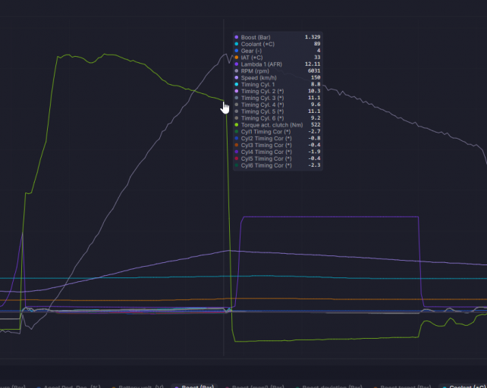Click the 'Cyl5 Timing Cor (*)' tooltip label
The width and height of the screenshot is (487, 388).
[266, 158]
